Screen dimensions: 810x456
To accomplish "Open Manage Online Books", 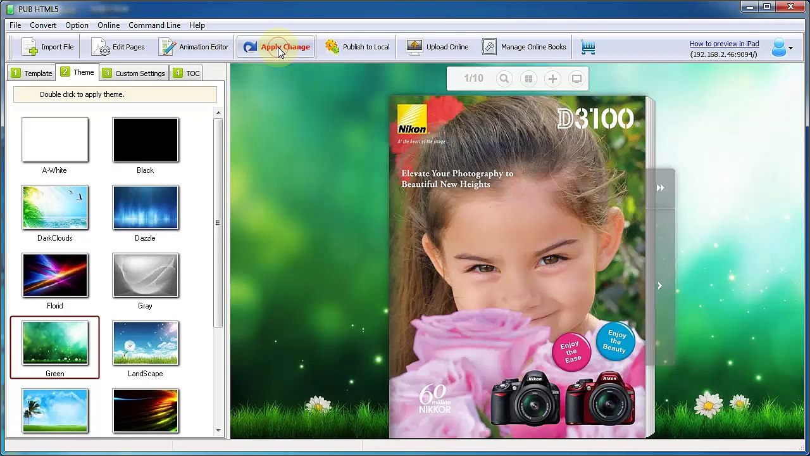I will [524, 47].
